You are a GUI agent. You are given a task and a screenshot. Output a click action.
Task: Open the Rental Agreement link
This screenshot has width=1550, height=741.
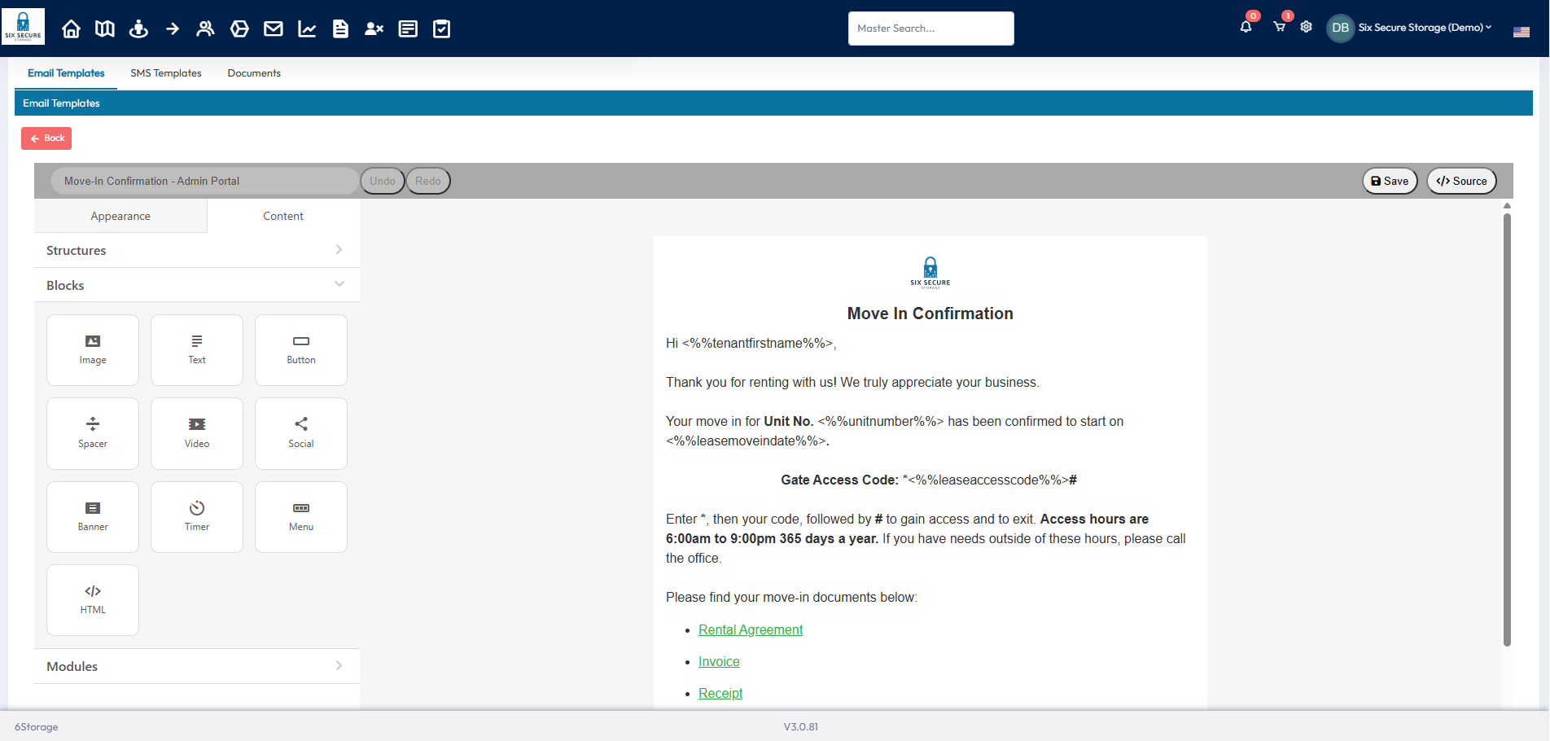click(751, 629)
